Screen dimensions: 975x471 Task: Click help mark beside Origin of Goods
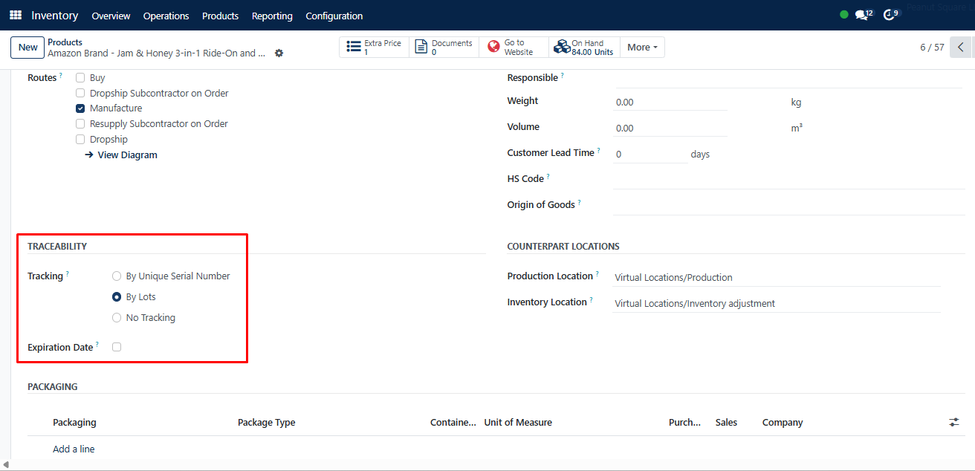tap(579, 202)
